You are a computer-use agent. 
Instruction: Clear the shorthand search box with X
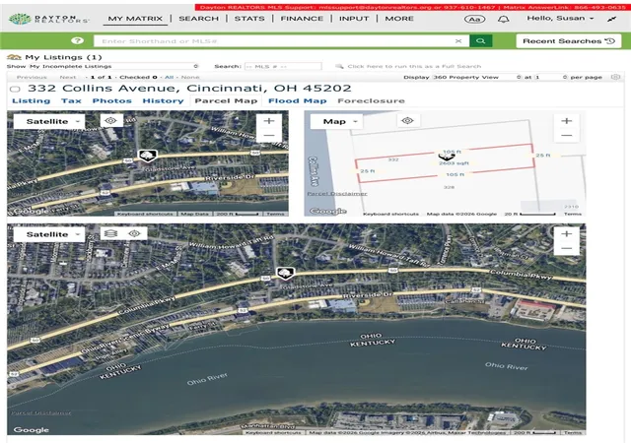pos(457,41)
